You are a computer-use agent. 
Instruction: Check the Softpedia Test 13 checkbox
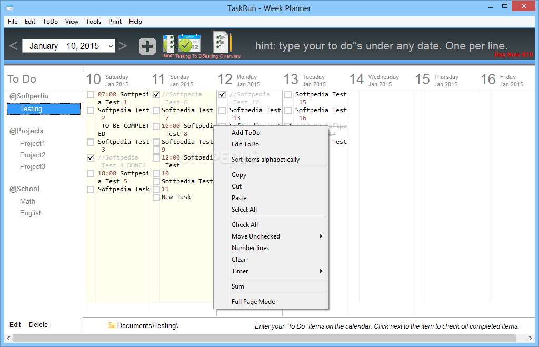point(223,111)
